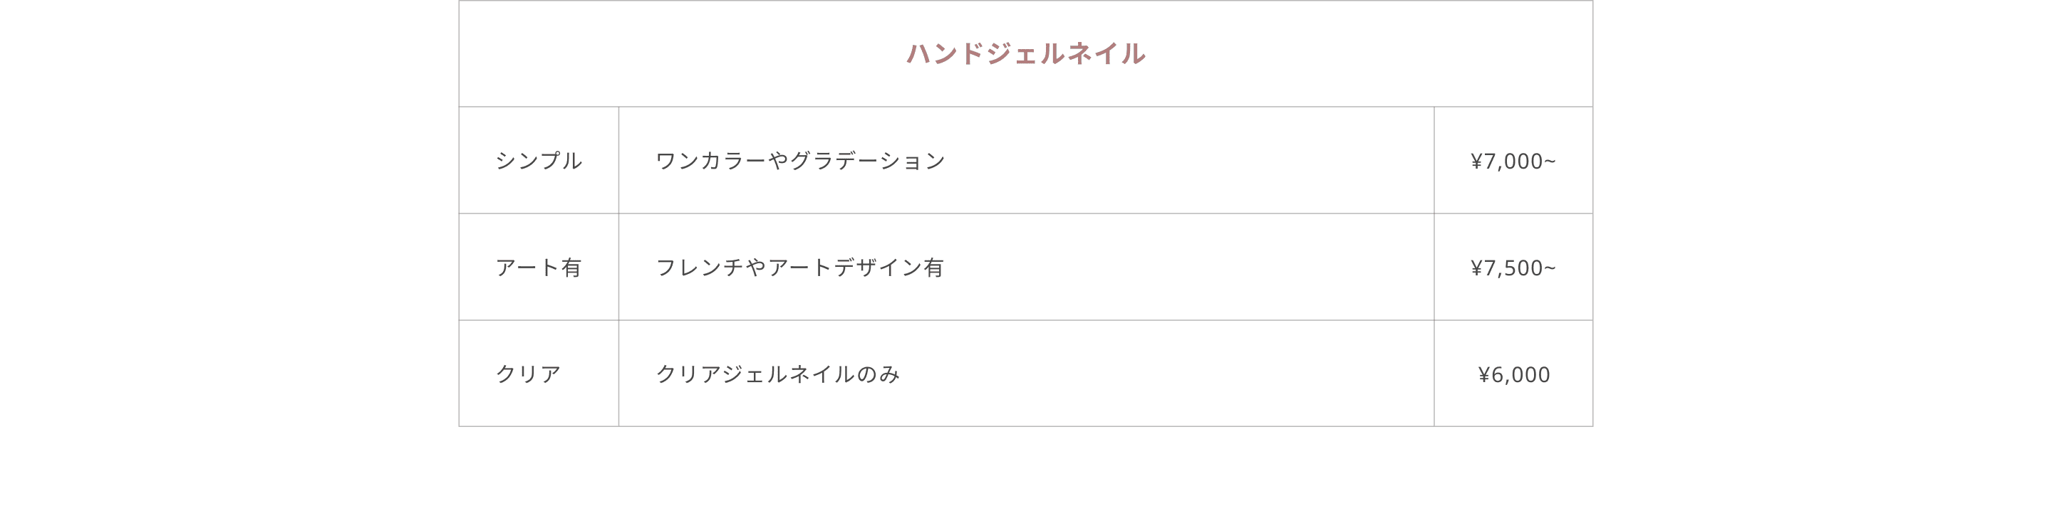This screenshot has width=2052, height=523.
Task: Click the ¥6,000 price
Action: tap(1513, 375)
